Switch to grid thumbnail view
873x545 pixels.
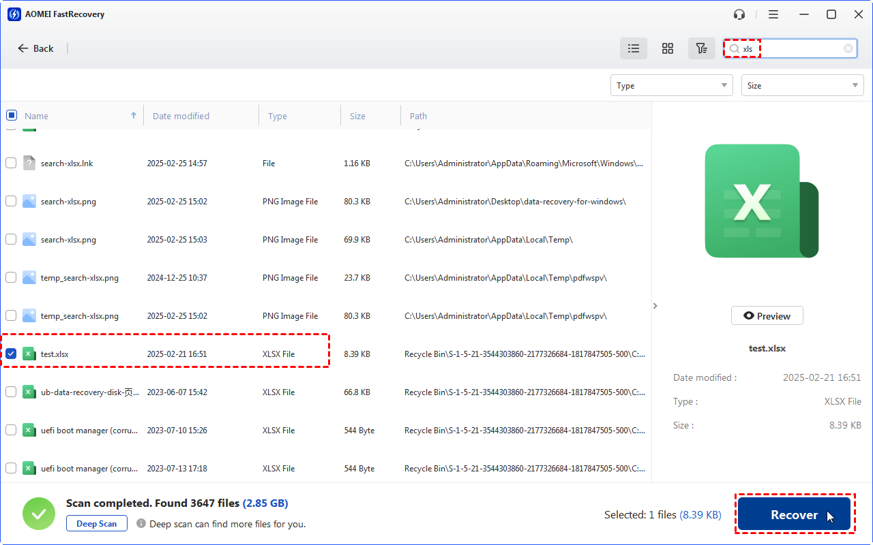668,48
